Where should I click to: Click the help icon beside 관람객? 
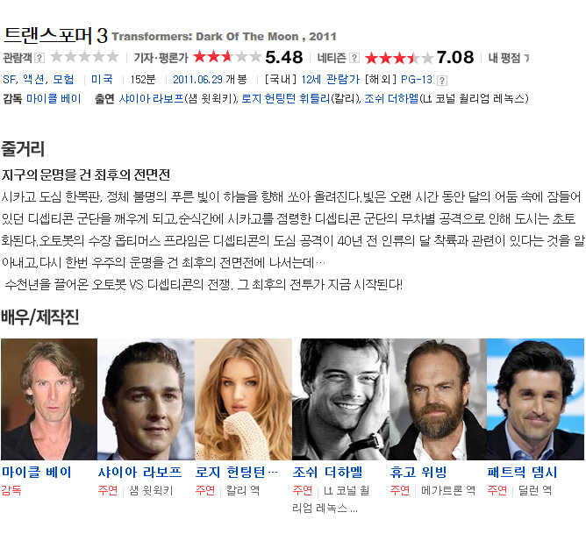tap(39, 58)
